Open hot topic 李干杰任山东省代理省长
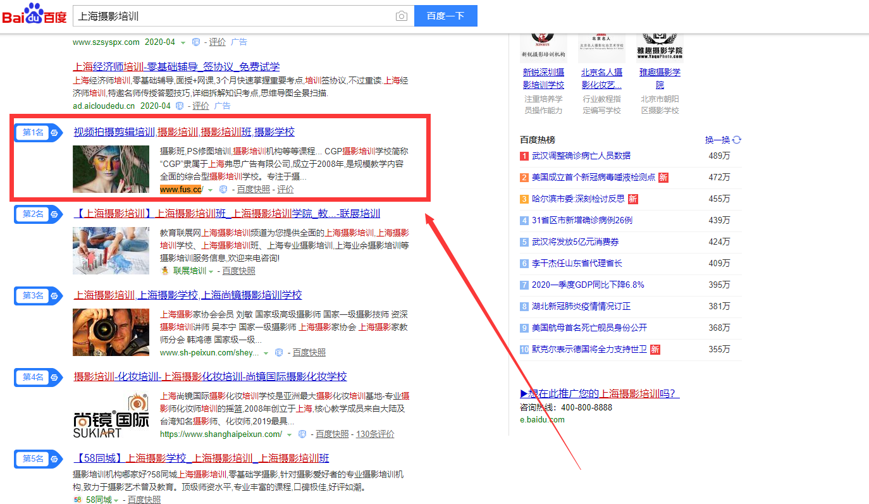 [577, 264]
